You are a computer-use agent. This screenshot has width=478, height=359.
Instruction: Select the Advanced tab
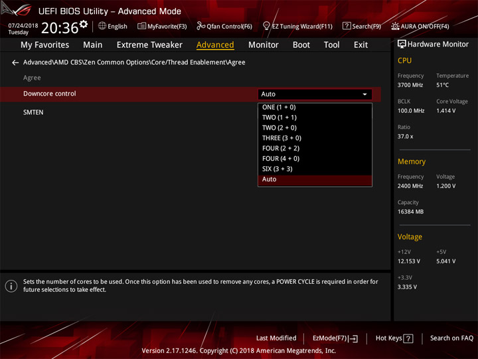click(215, 45)
